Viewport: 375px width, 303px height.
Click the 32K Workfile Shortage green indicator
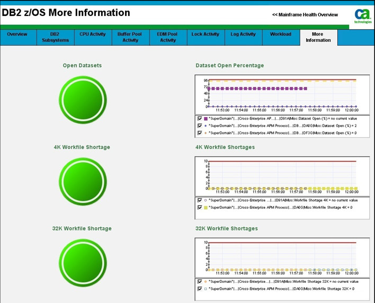(82, 263)
